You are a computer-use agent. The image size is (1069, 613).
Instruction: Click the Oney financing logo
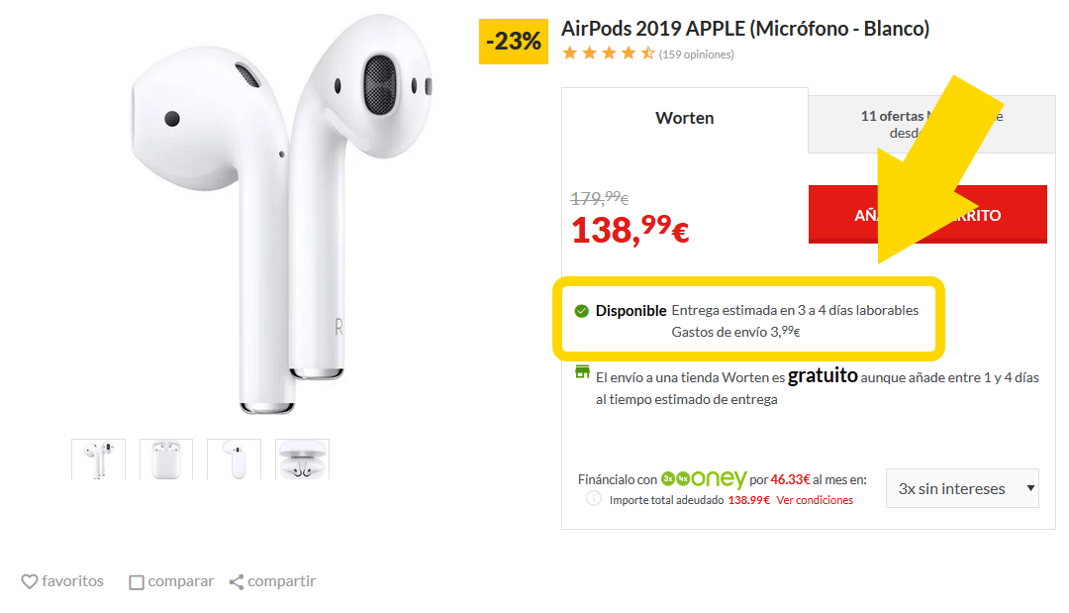click(704, 478)
